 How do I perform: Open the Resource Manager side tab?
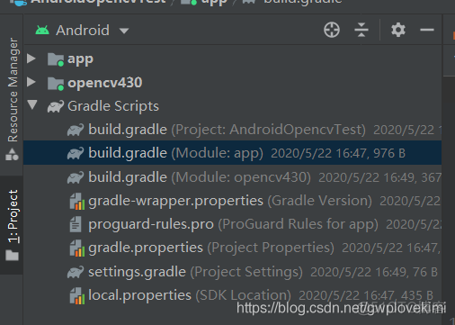(12, 99)
